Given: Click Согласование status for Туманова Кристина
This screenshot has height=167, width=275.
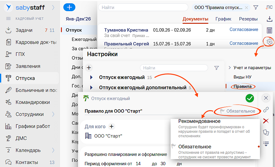Looking at the screenshot, I should [244, 30].
